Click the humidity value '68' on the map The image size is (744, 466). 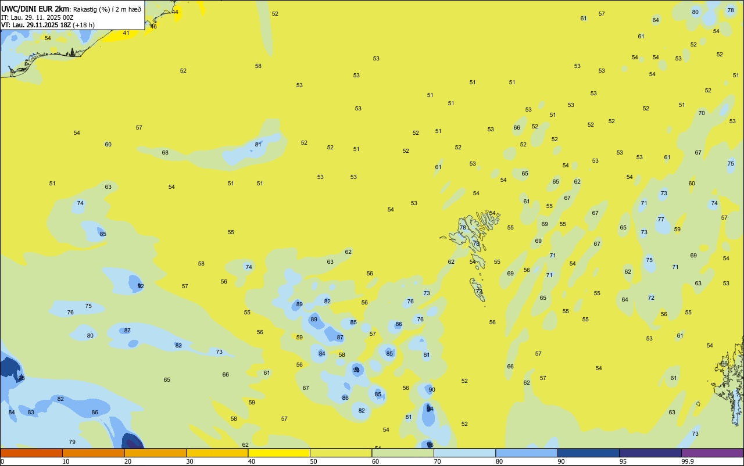165,153
